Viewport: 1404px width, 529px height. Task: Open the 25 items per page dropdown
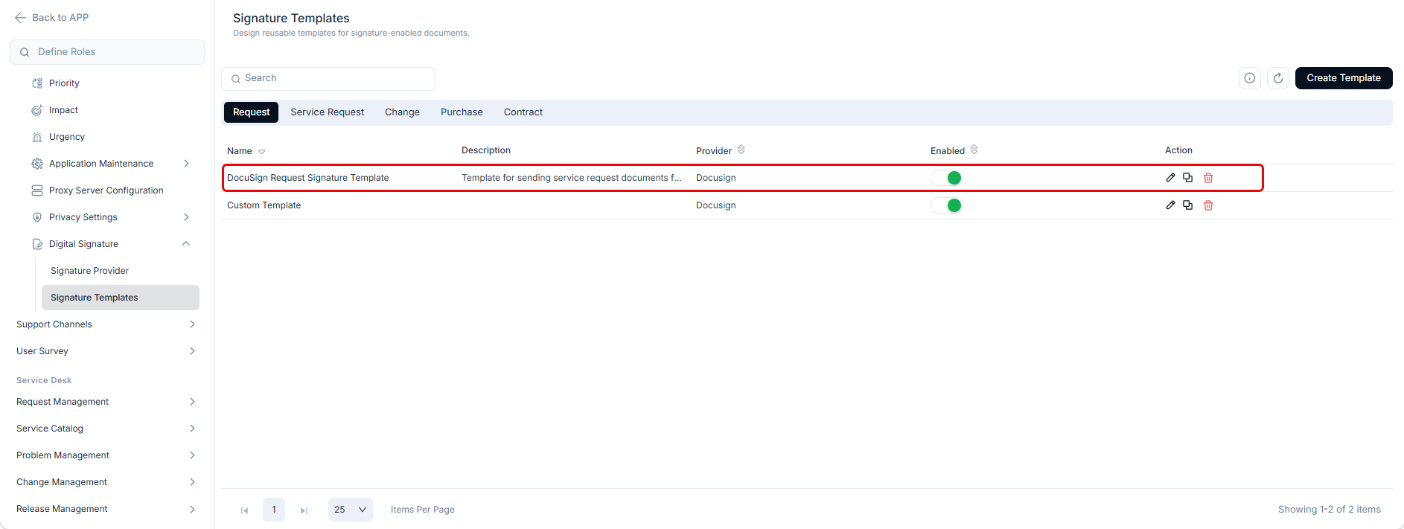pyautogui.click(x=351, y=510)
